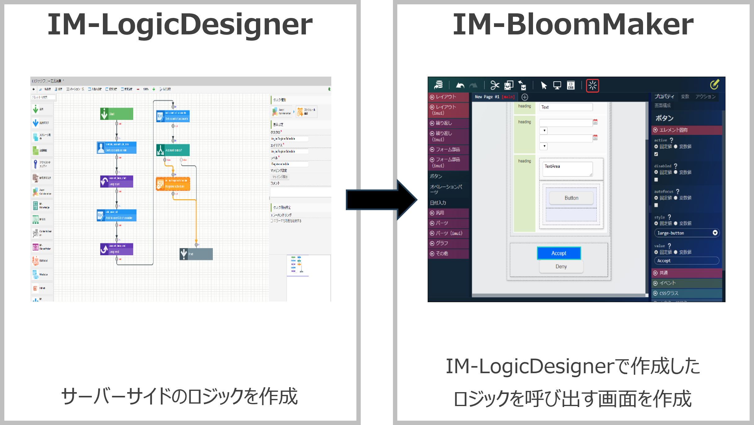Image resolution: width=754 pixels, height=425 pixels.
Task: Click the red-highlighted starburst icon
Action: [592, 85]
